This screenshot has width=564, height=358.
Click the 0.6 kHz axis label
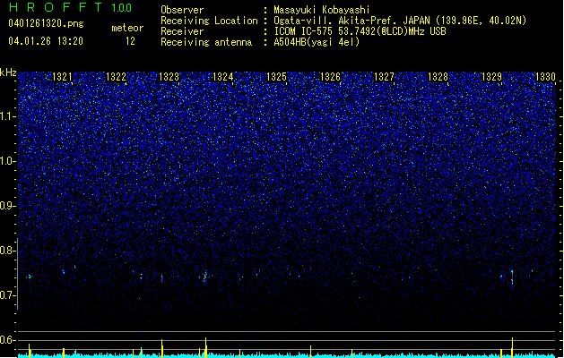tap(8, 340)
